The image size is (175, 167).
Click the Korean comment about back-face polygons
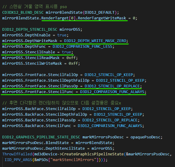click(x=62, y=103)
